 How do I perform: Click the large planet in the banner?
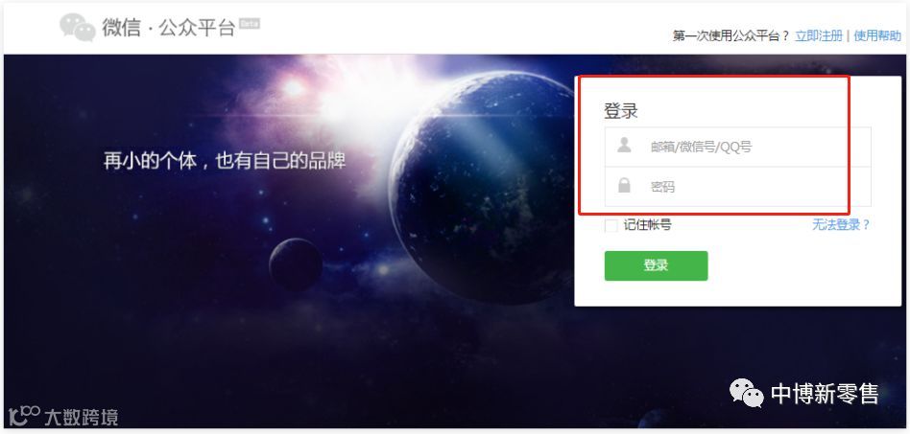tap(482, 187)
